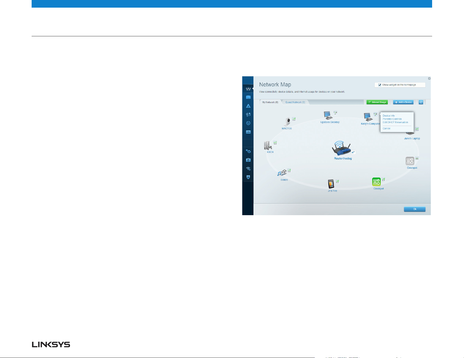The image size is (464, 358).
Task: Open the Speed Test gauge sidebar icon
Action: point(248,123)
